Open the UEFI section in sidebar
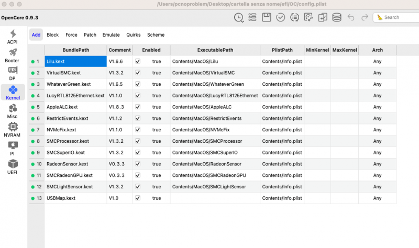The width and height of the screenshot is (419, 248). pos(13,167)
